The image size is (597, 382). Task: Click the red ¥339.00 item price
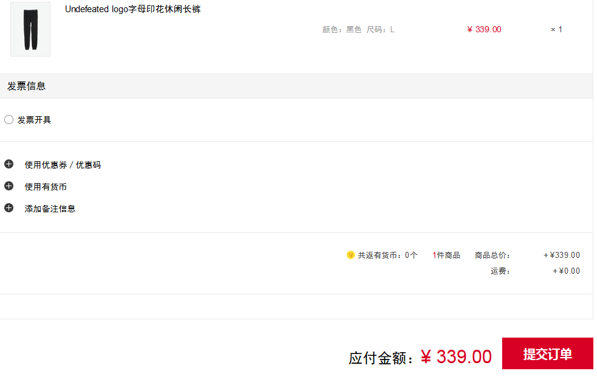(x=484, y=29)
